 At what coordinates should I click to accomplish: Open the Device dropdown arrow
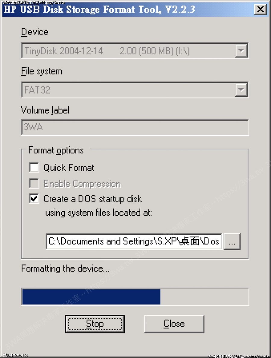pos(241,51)
